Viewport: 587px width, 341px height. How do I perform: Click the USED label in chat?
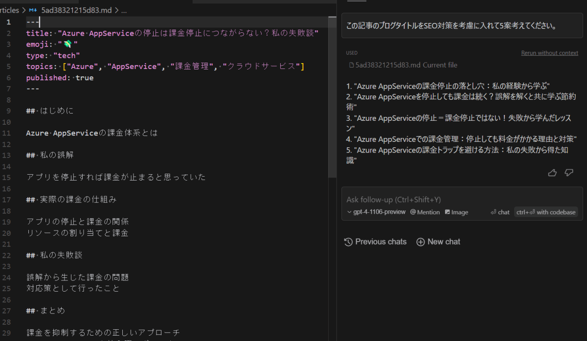[x=352, y=53]
